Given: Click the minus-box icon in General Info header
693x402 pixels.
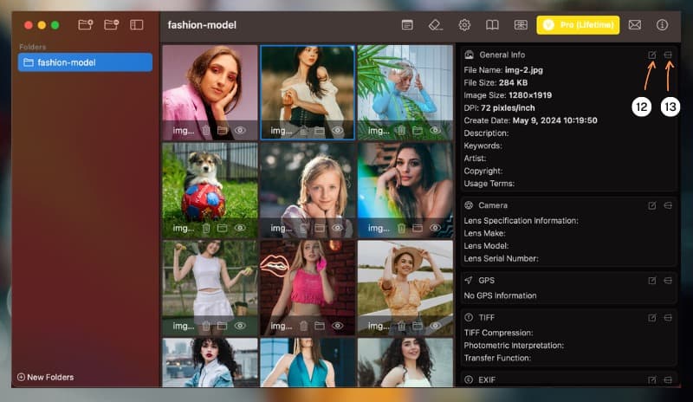Looking at the screenshot, I should pyautogui.click(x=668, y=55).
